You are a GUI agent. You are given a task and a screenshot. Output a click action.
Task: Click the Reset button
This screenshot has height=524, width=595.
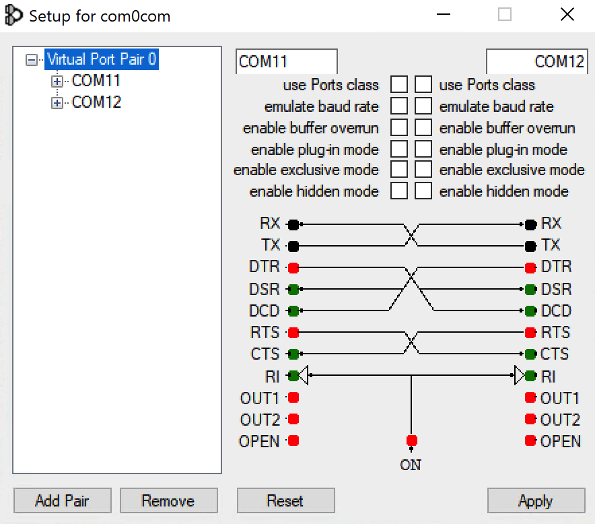click(286, 500)
